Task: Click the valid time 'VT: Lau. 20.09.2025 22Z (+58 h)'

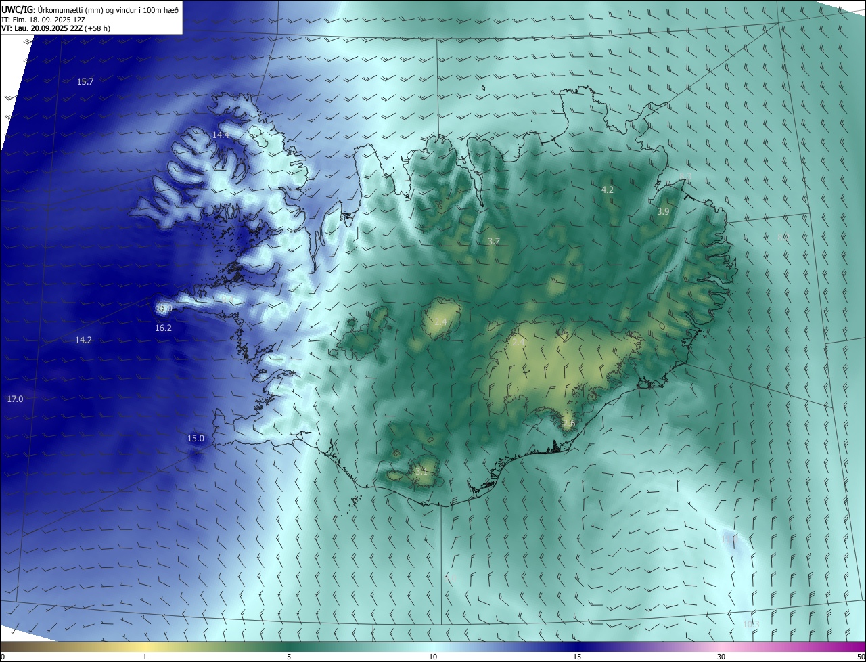Action: click(x=57, y=28)
